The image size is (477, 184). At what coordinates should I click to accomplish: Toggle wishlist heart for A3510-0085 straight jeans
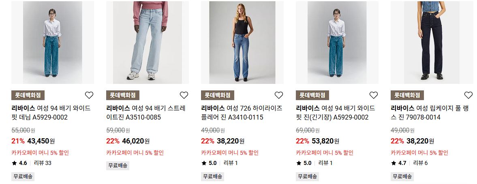tap(184, 95)
